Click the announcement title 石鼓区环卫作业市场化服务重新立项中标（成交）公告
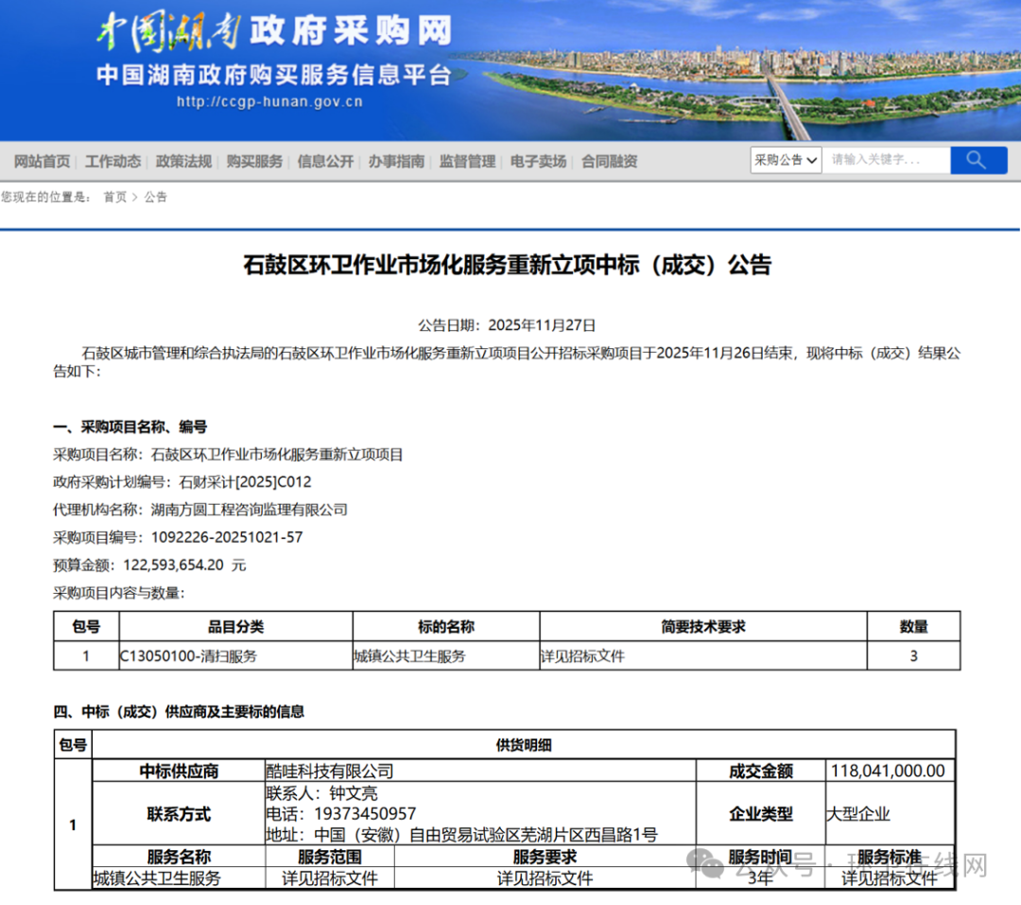The image size is (1021, 905). click(508, 265)
